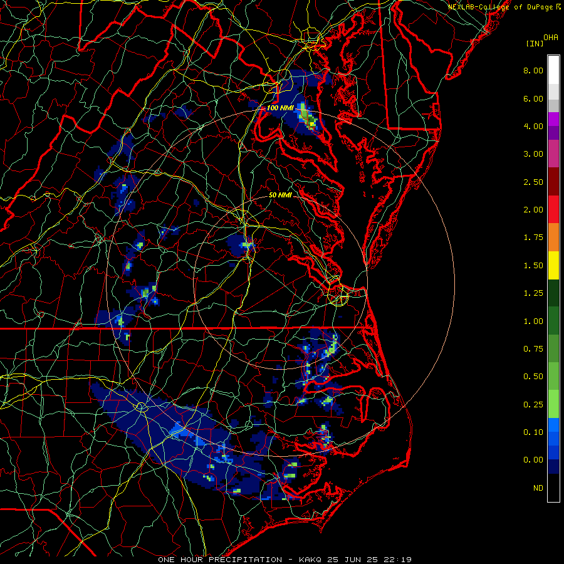Click the 2.50 legend value
Viewport: 564px width, 564px height.
pos(533,182)
